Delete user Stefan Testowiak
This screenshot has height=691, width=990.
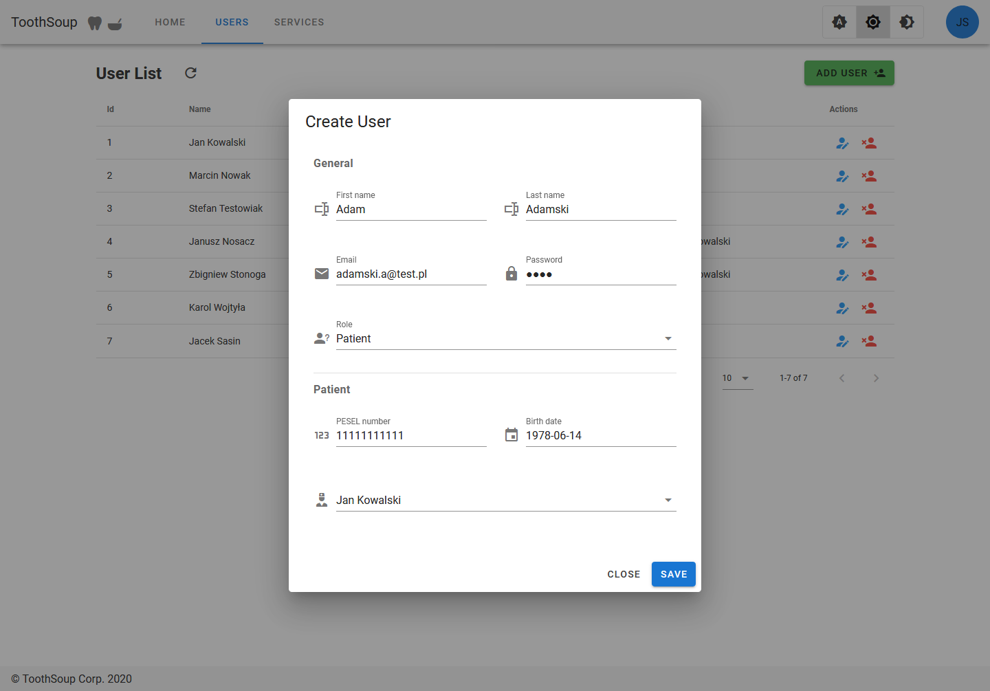(x=869, y=209)
